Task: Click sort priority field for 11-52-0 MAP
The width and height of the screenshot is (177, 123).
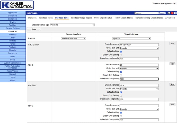Action: point(139,59)
